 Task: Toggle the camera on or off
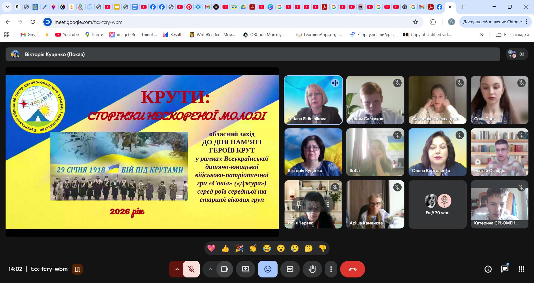click(224, 269)
